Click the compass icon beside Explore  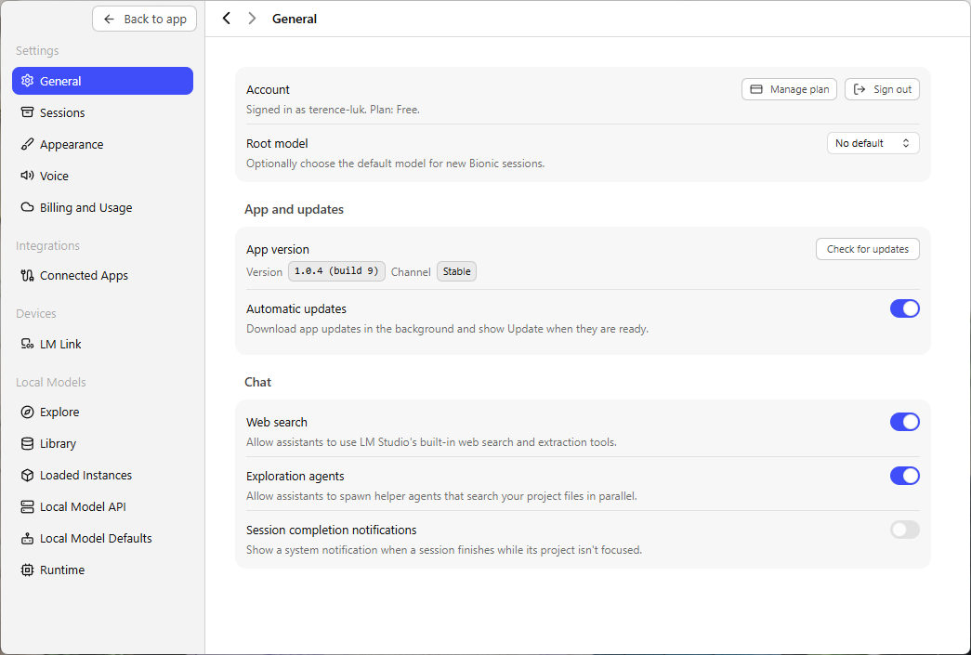click(x=27, y=412)
